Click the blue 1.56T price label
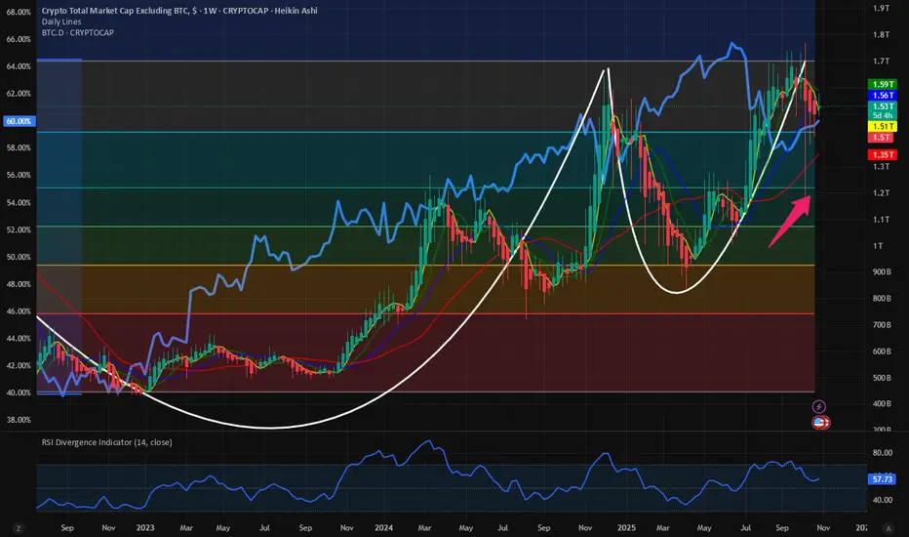 883,96
